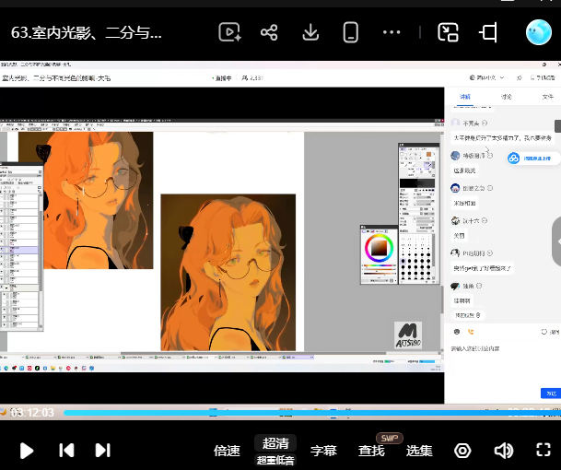
Task: Seek on the blue video progress bar
Action: [x=312, y=413]
